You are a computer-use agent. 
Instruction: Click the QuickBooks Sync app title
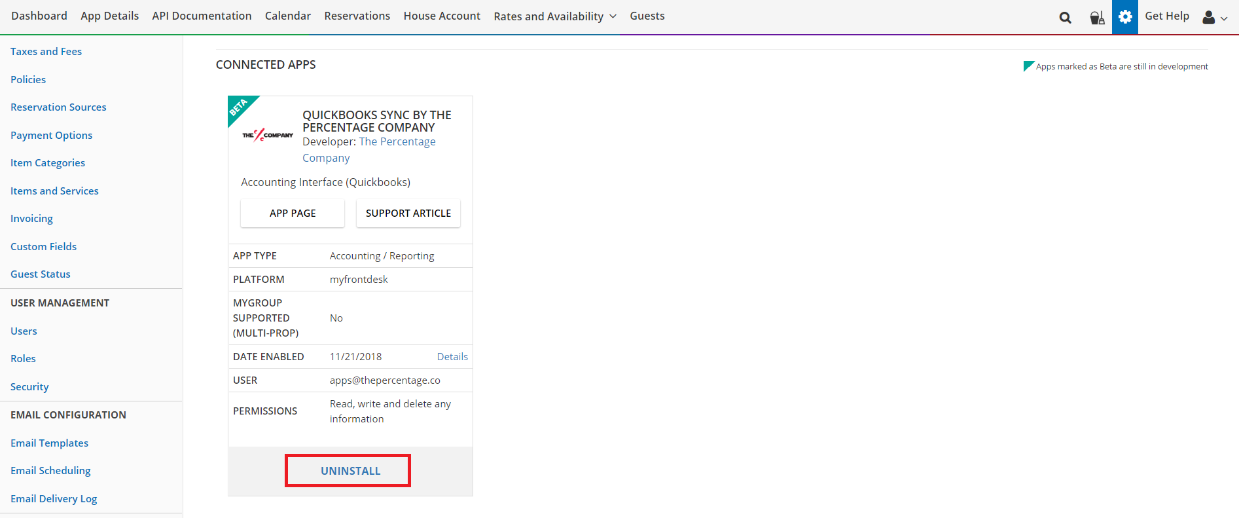click(x=377, y=121)
